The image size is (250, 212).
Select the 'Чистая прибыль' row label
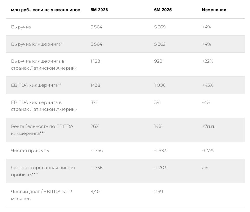click(30, 150)
